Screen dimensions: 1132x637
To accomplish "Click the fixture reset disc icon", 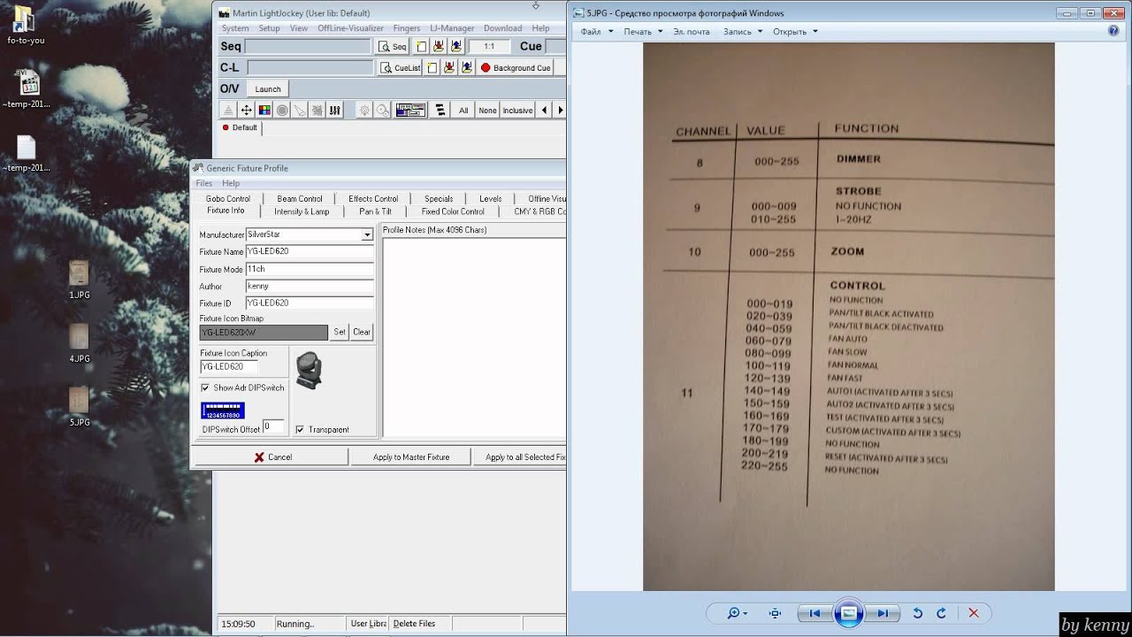I will [x=382, y=111].
